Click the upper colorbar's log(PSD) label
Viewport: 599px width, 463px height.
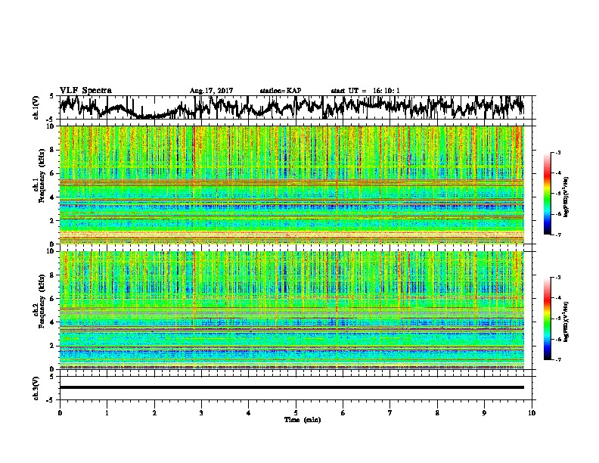566,197
